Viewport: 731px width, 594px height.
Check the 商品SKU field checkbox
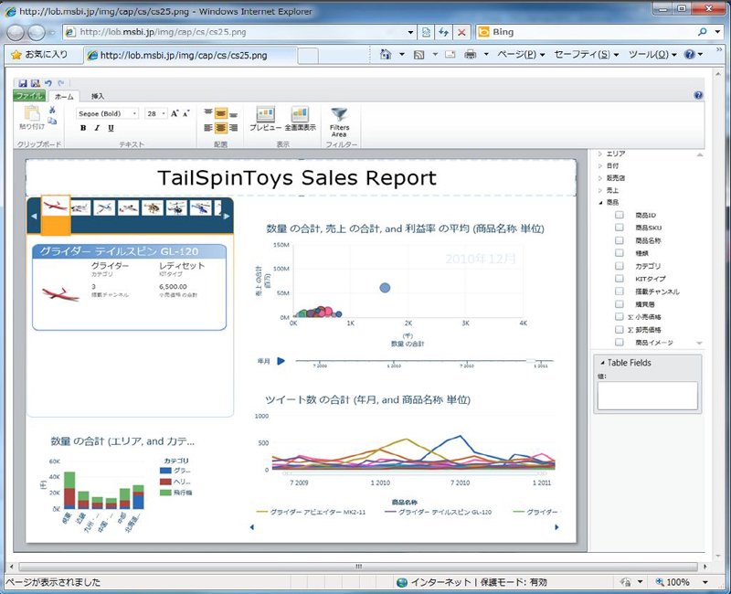[x=620, y=228]
